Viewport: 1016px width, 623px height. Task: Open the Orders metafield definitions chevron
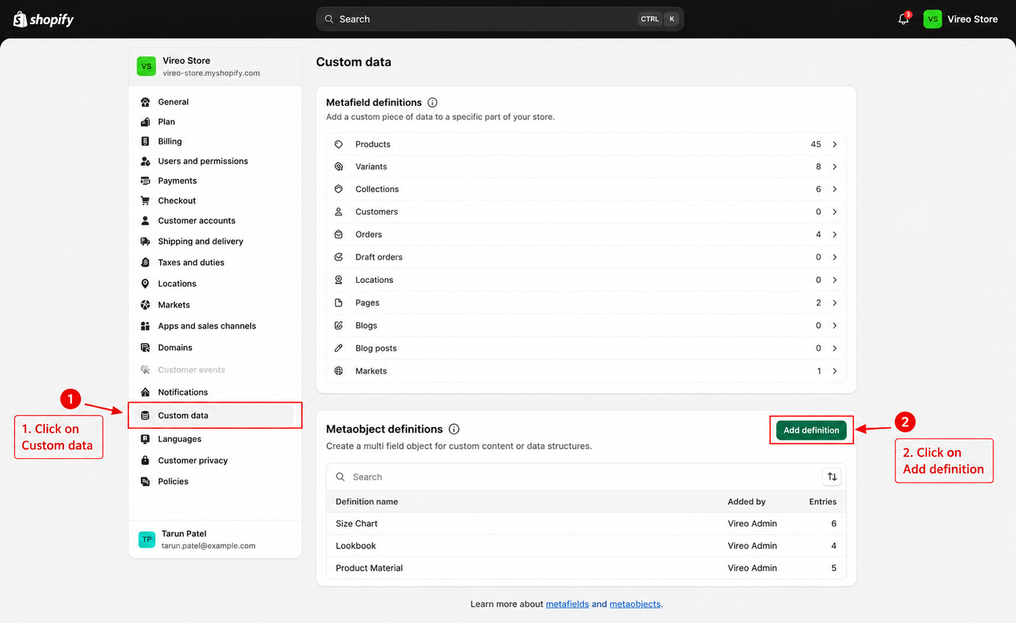pyautogui.click(x=834, y=234)
